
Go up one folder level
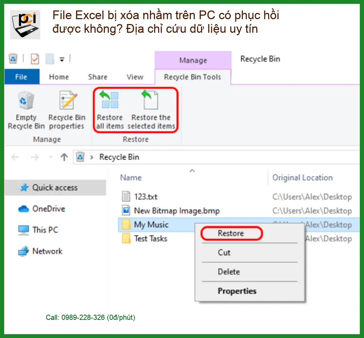[64, 157]
